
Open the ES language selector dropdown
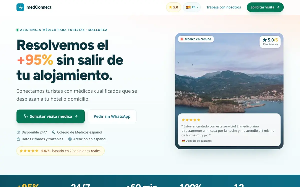(192, 7)
